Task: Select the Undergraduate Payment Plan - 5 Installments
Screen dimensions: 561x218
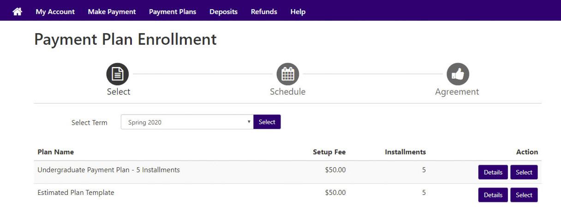Action: 524,172
